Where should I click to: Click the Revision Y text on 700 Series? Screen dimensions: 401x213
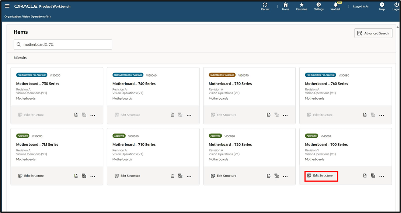click(312, 150)
